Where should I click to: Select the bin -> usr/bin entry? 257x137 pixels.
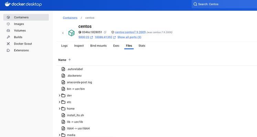coord(76,89)
